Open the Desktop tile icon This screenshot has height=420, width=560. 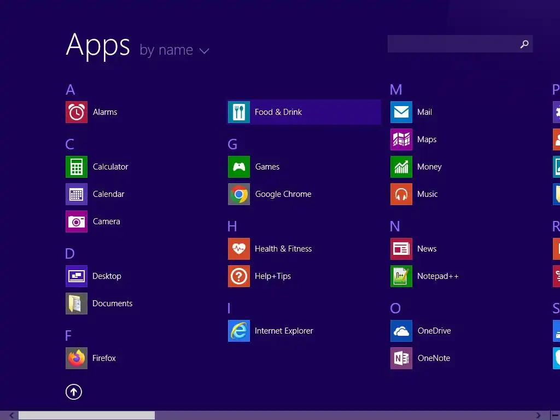pos(77,276)
